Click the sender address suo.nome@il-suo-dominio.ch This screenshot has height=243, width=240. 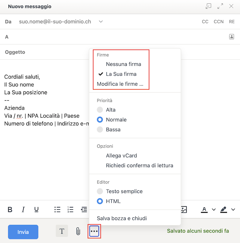(x=55, y=21)
